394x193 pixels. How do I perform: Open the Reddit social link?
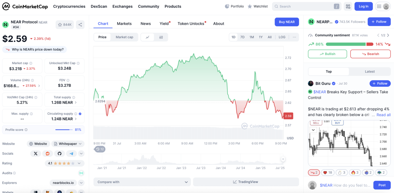tap(47, 153)
